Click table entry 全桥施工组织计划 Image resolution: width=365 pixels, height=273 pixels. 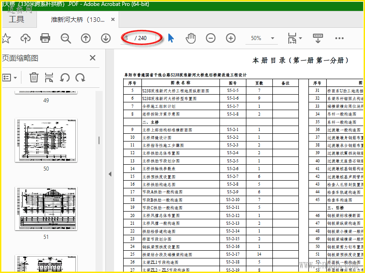(159, 106)
